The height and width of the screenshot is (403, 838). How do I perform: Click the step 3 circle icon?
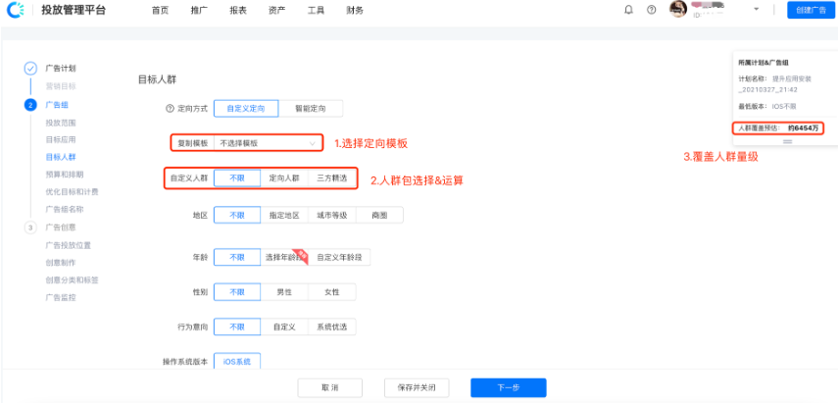[30, 227]
